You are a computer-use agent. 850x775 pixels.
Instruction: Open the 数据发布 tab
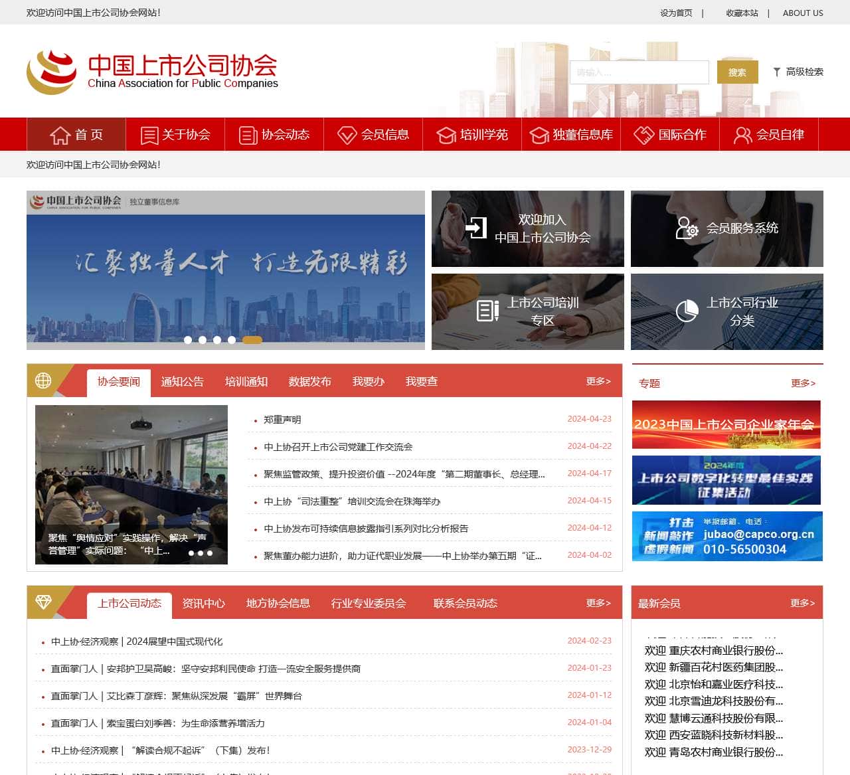tap(309, 381)
